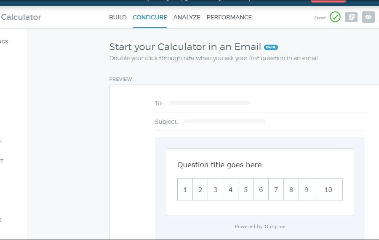
Task: Choose rating 1 on the scale
Action: [x=185, y=189]
